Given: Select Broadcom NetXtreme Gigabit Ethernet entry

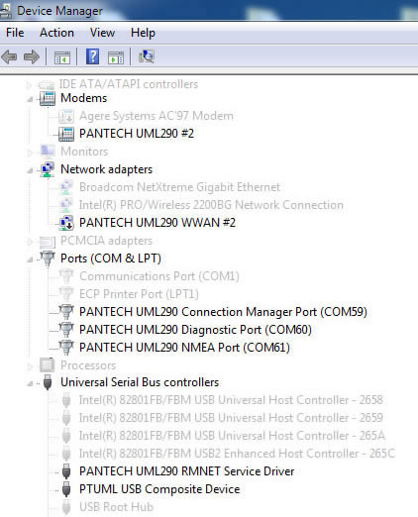Looking at the screenshot, I should [179, 187].
